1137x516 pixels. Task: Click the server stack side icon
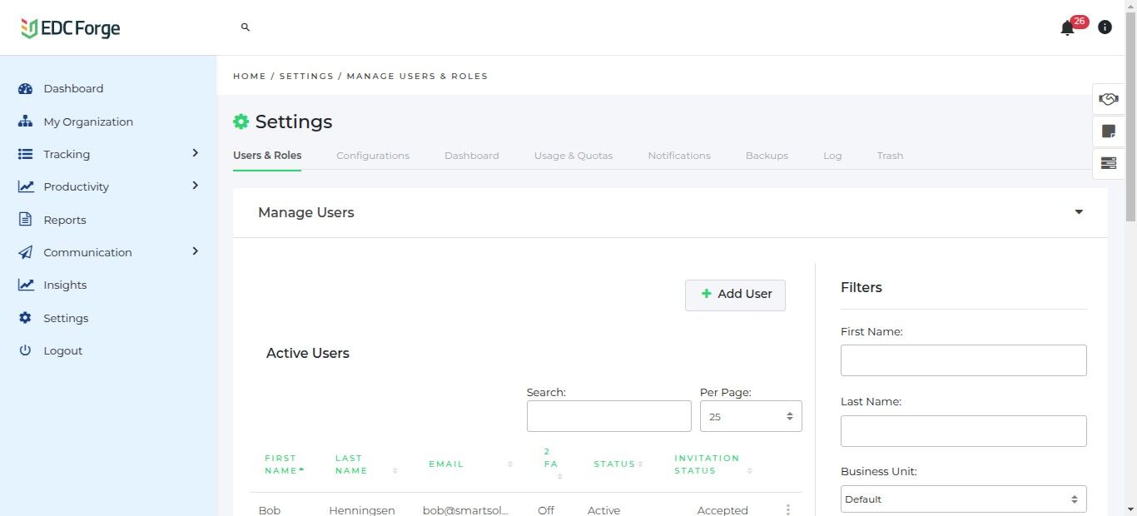click(1108, 163)
